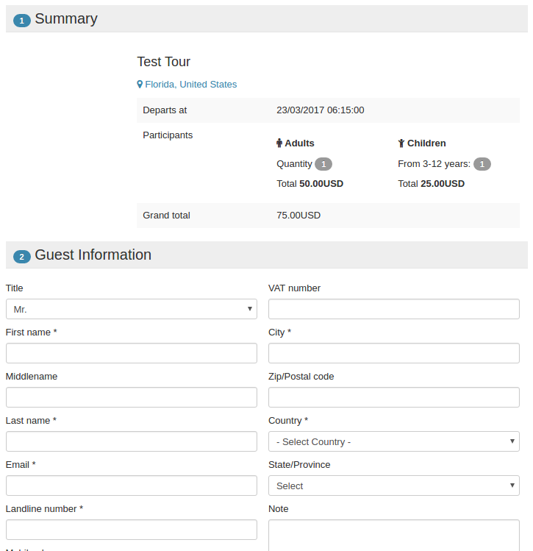Click the VAT number field
The image size is (533, 551).
click(x=394, y=309)
